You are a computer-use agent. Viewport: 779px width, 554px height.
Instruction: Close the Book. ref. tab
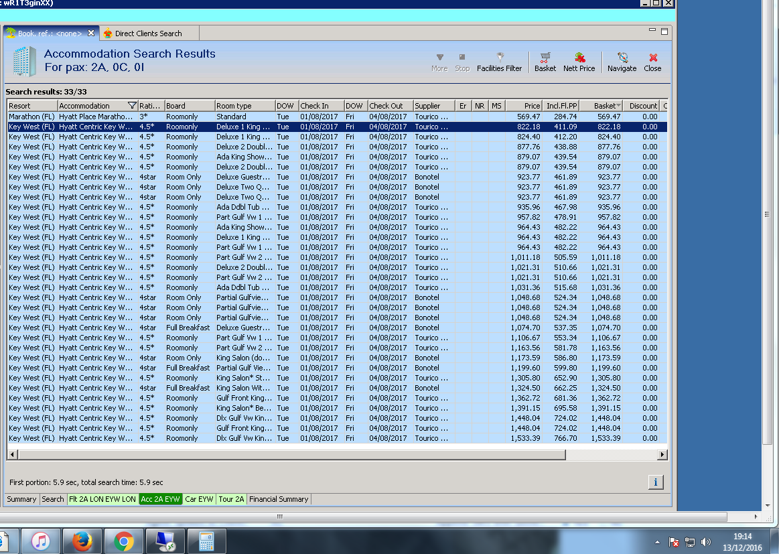point(92,33)
